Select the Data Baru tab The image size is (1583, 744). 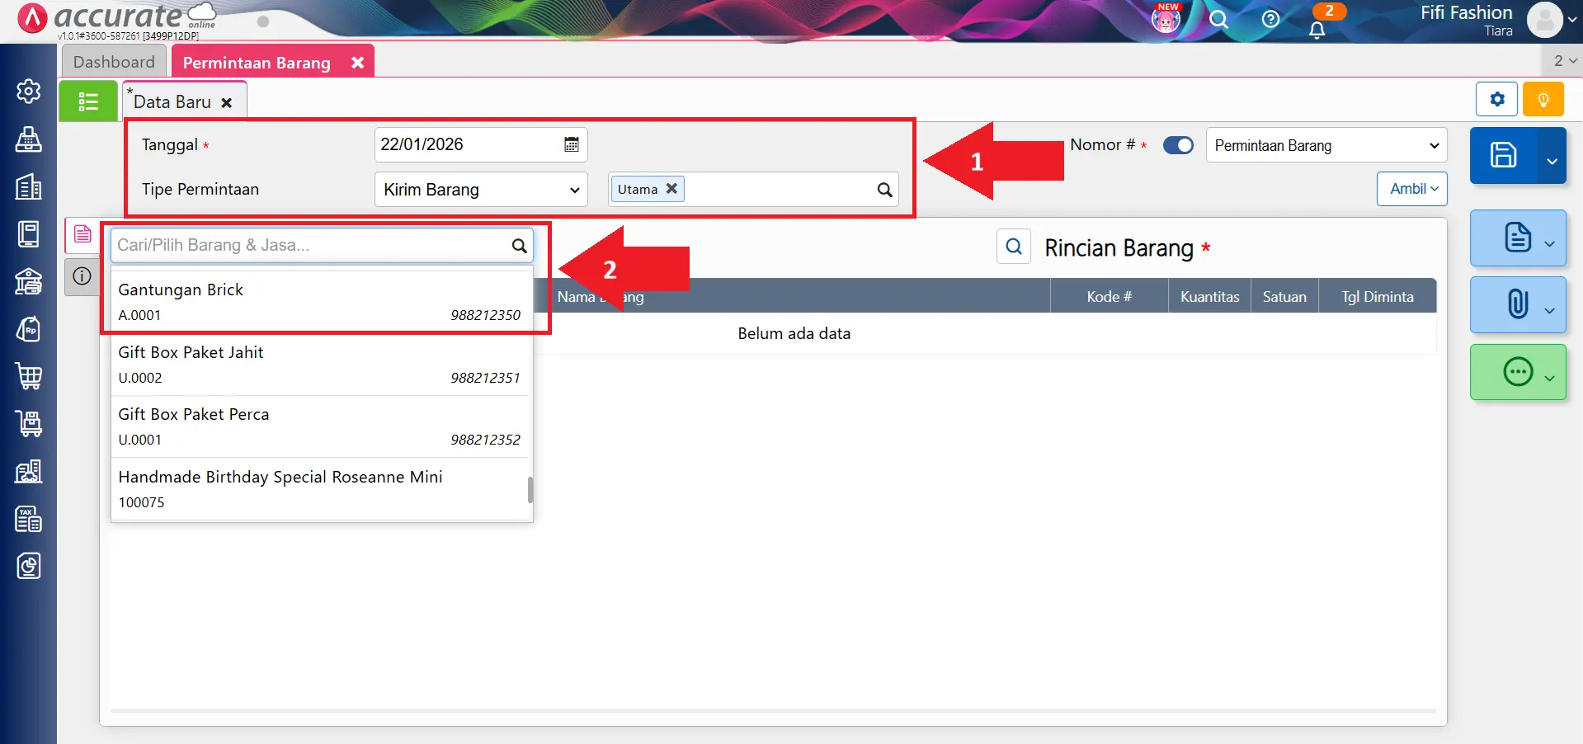tap(172, 102)
